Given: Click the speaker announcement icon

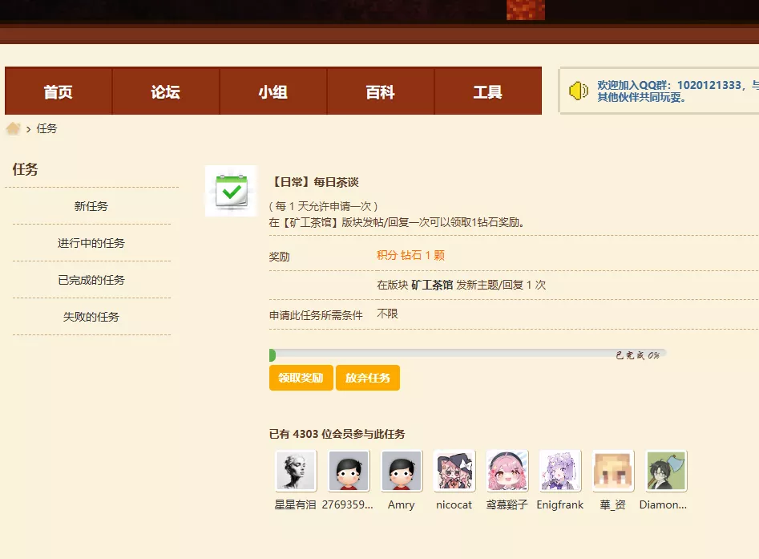Looking at the screenshot, I should pyautogui.click(x=579, y=91).
